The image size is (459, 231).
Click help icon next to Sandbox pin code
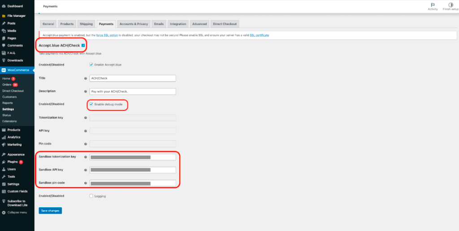pyautogui.click(x=86, y=183)
